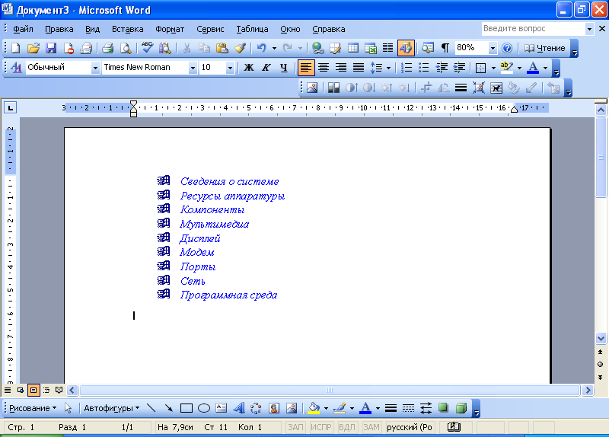Justify the text across the page width
Viewport: 609px width, 437px height.
(358, 68)
